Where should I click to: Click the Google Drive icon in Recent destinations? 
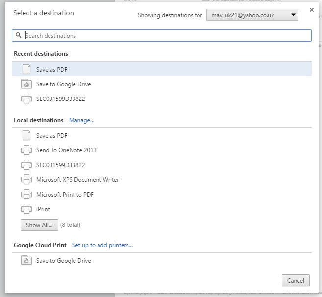[x=26, y=84]
